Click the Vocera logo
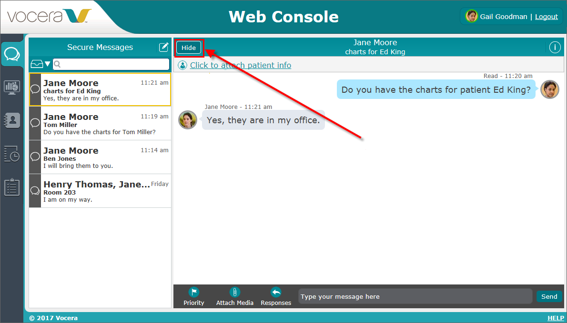The width and height of the screenshot is (567, 323). tap(49, 17)
